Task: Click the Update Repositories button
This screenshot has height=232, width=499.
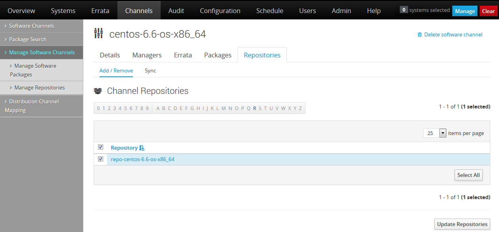Action: [x=462, y=224]
